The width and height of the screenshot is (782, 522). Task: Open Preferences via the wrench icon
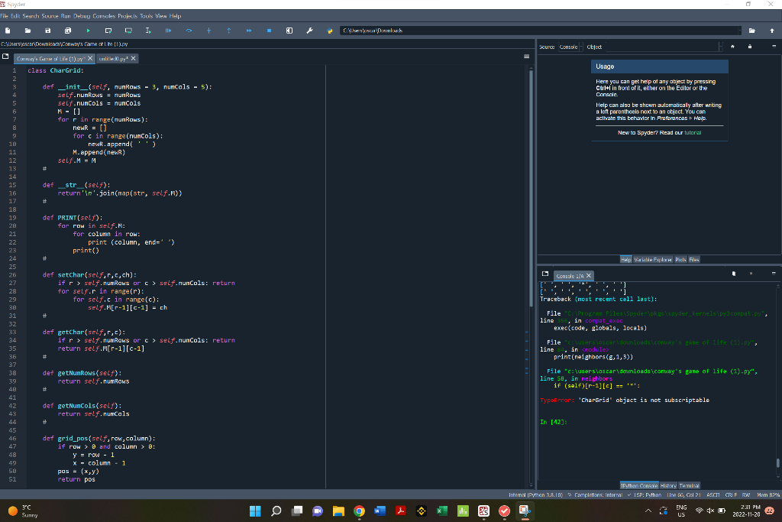(x=309, y=31)
